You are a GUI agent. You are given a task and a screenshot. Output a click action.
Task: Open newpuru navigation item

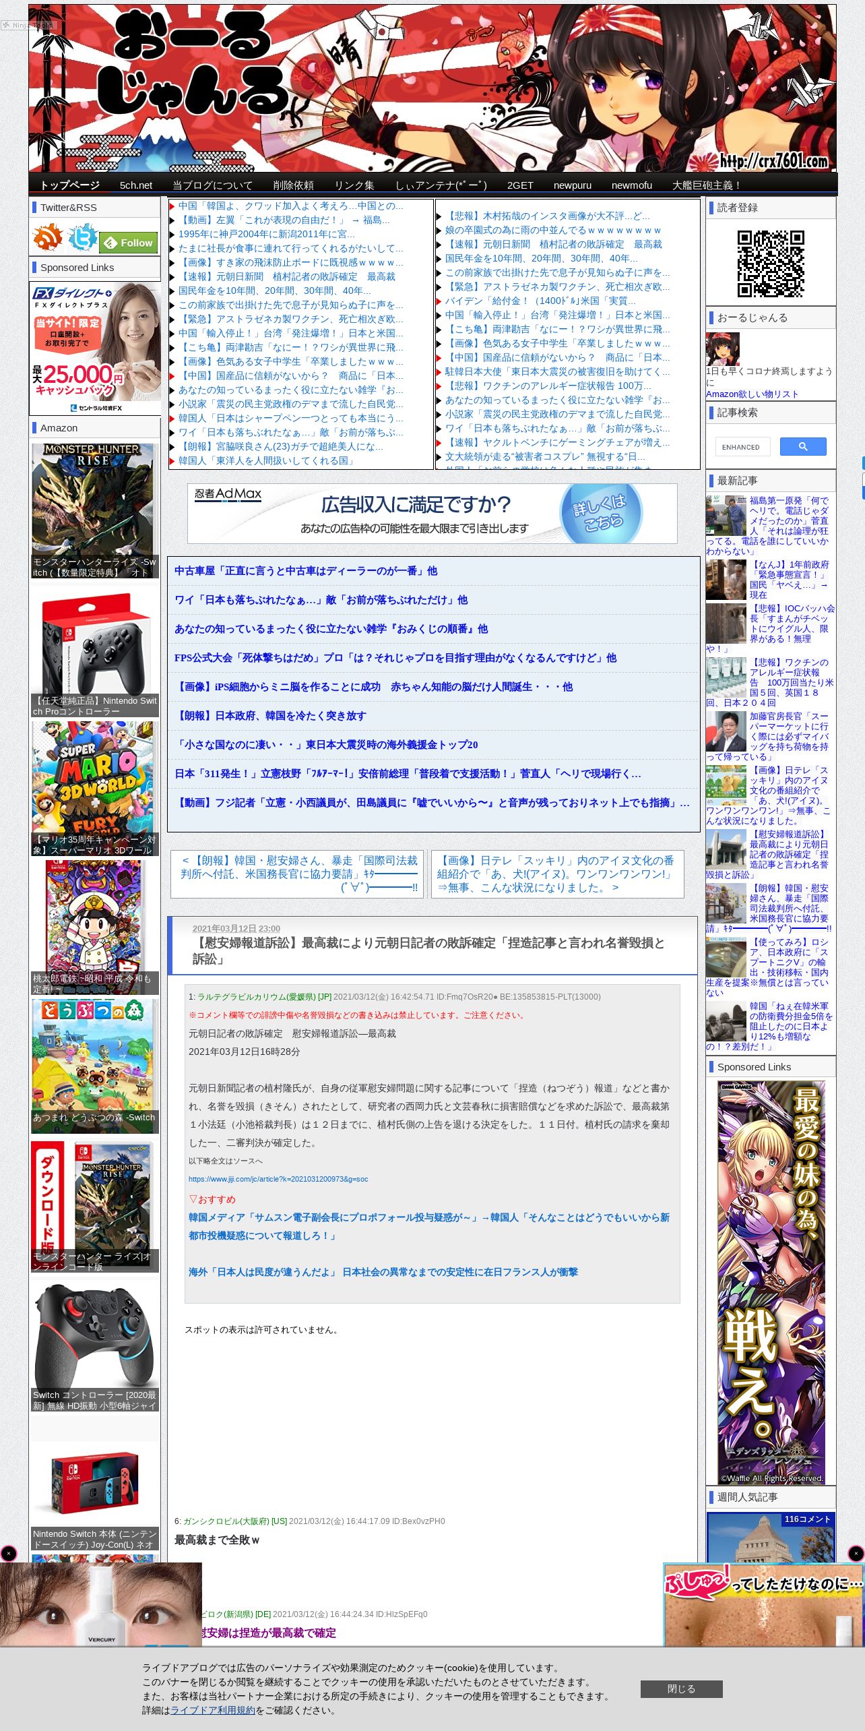click(x=573, y=185)
